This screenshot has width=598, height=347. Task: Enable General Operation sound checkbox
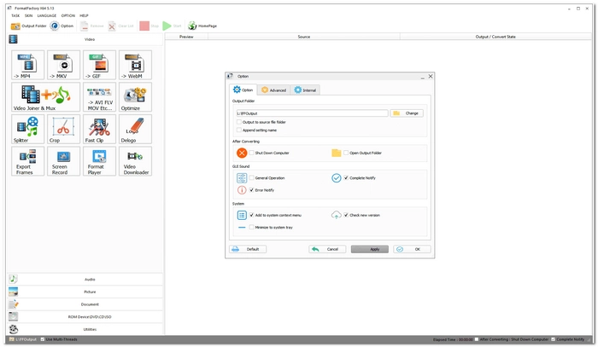[252, 177]
